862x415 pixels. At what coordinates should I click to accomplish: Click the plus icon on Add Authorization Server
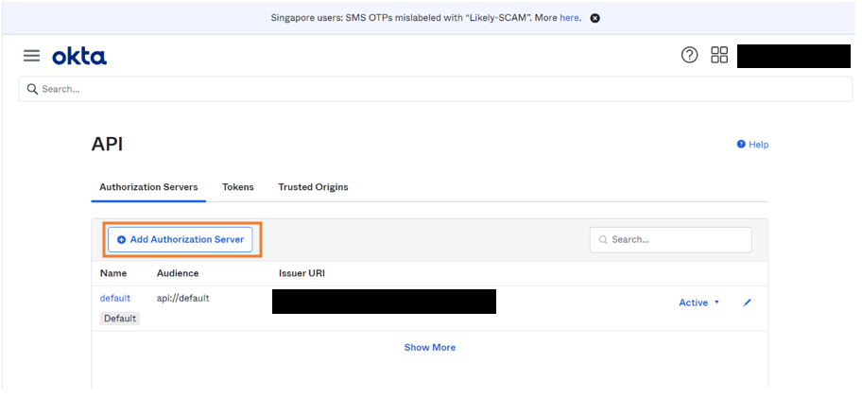point(121,240)
